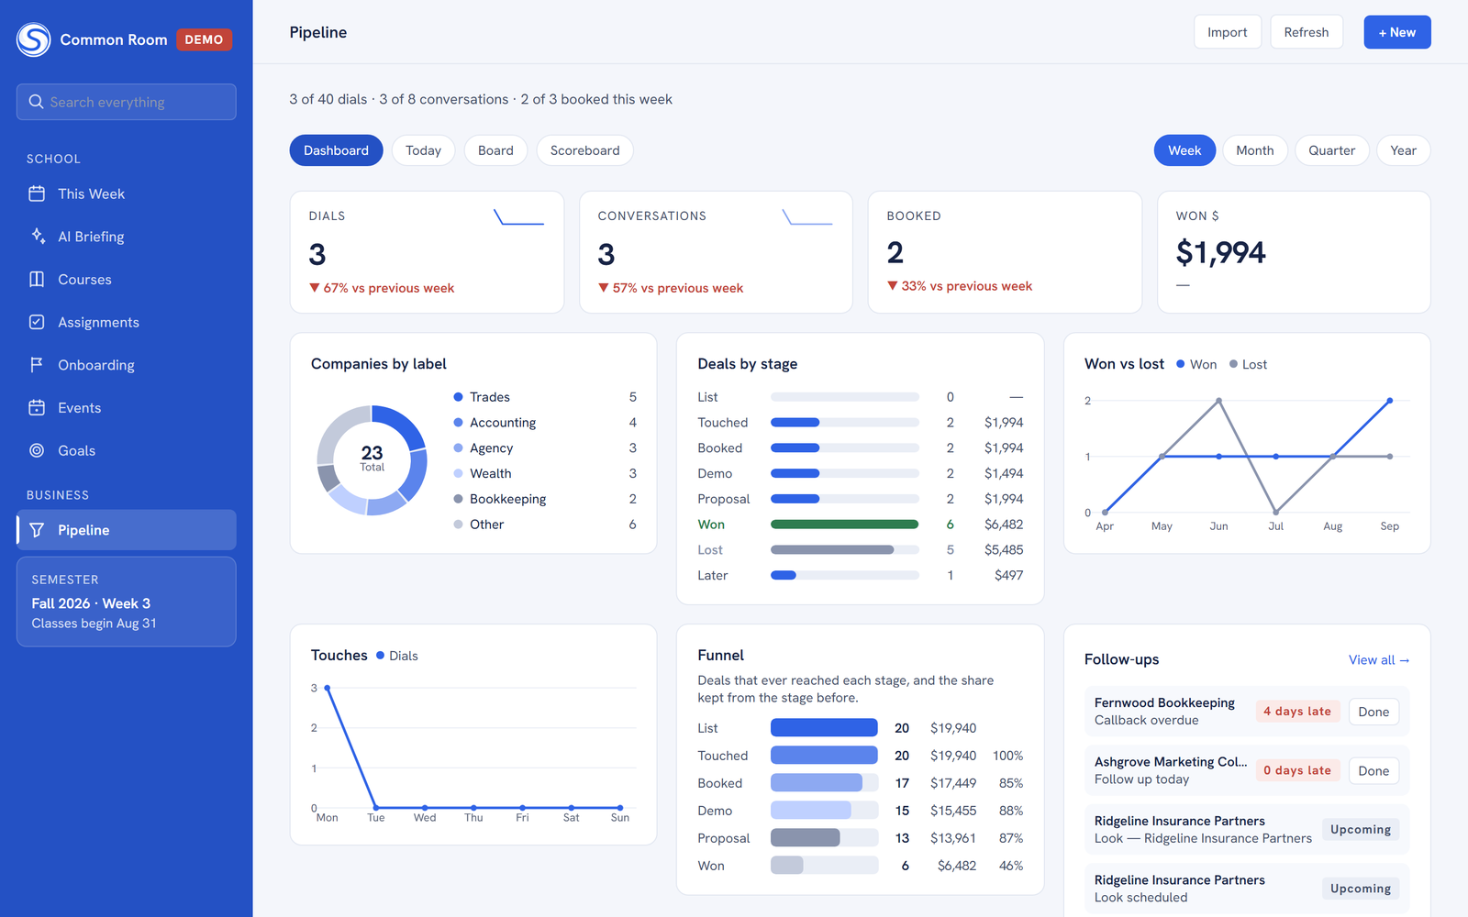Viewport: 1468px width, 917px height.
Task: Click the Goals target icon
Action: (37, 450)
